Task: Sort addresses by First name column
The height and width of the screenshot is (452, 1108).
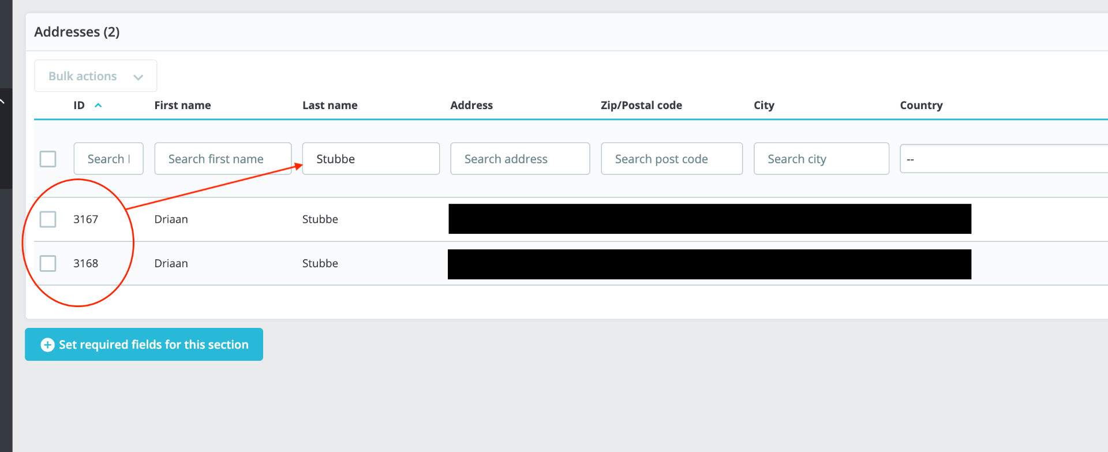Action: pos(182,105)
